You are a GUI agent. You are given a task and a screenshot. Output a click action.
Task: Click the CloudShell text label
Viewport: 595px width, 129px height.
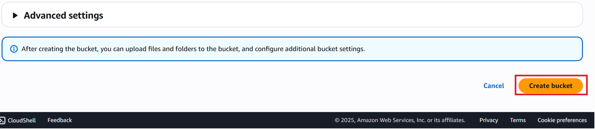(22, 120)
